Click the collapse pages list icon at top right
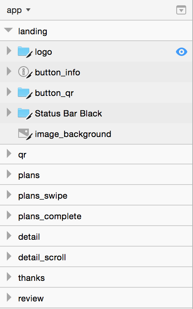This screenshot has height=309, width=193. [x=181, y=10]
